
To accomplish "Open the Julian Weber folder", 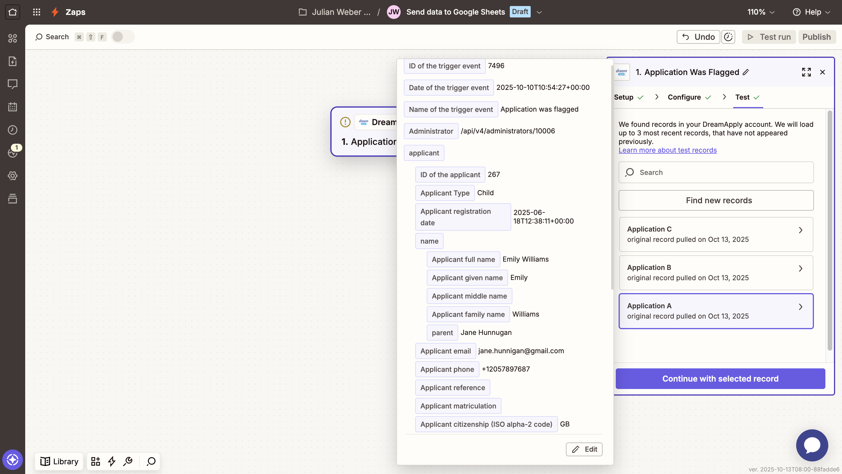I will point(335,12).
